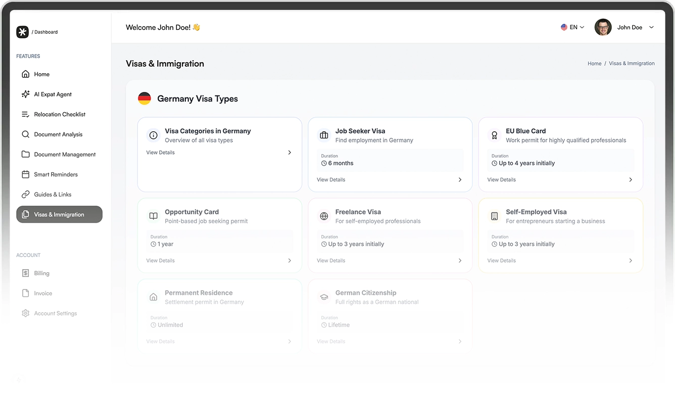The image size is (675, 404).
Task: Click "Up to 4 years initially" duration
Action: tap(526, 163)
